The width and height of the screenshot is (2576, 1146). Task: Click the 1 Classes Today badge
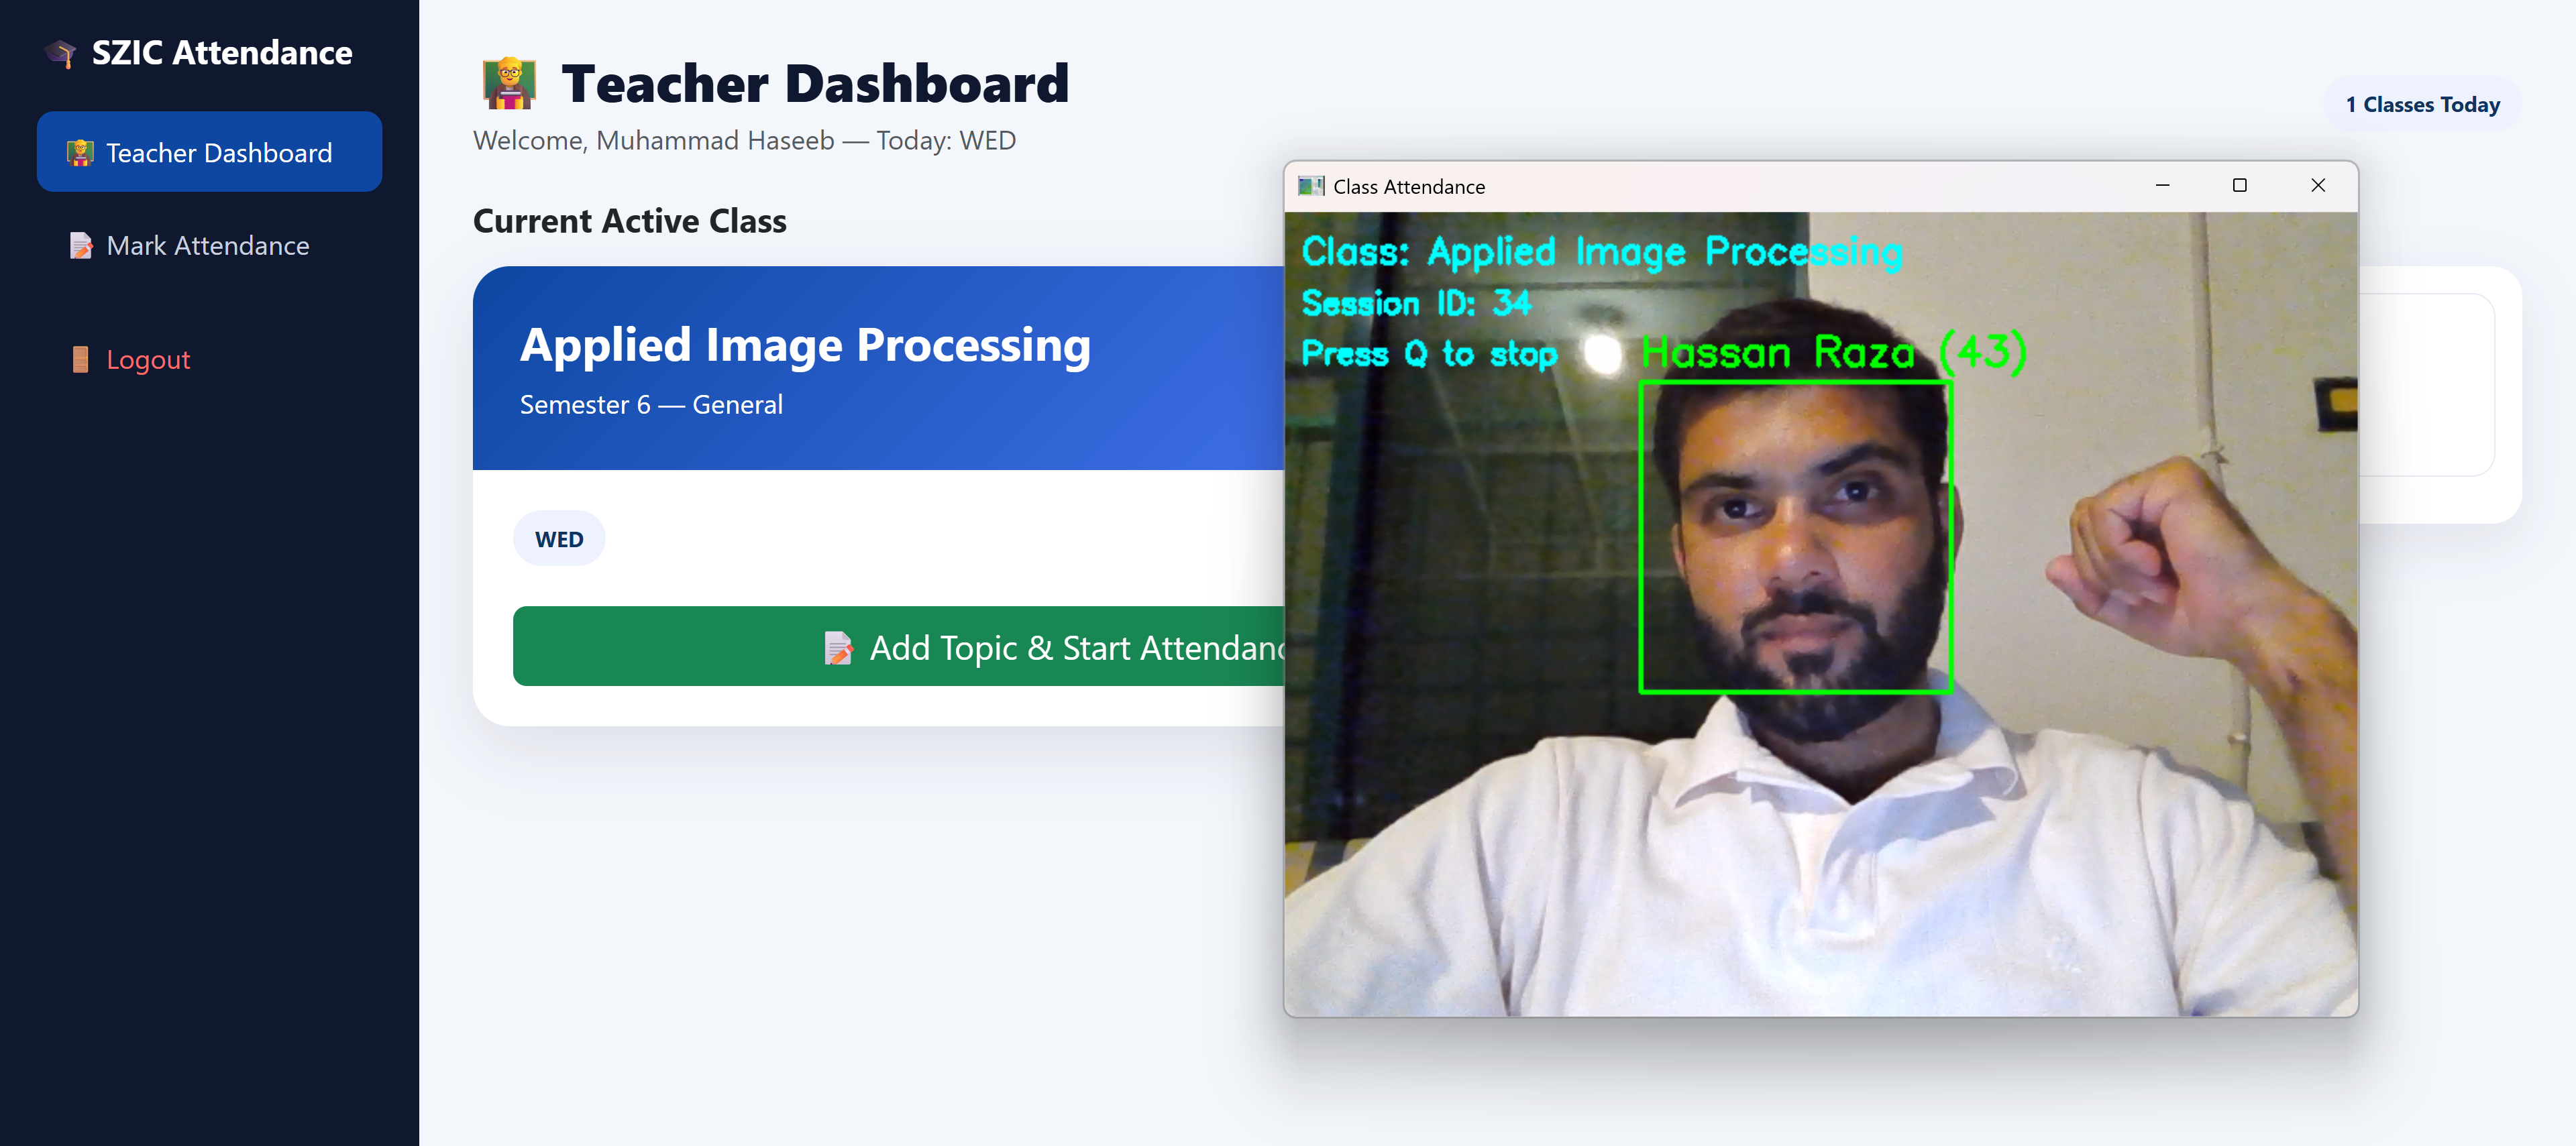2422,104
